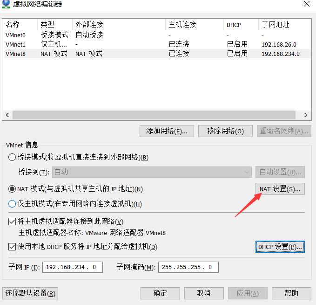This screenshot has height=305, width=316.
Task: Click 仅主机... type cell of VMnet1
Action: (54, 44)
